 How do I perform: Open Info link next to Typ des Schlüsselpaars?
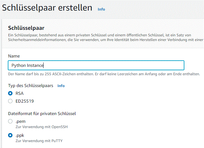[61, 86]
